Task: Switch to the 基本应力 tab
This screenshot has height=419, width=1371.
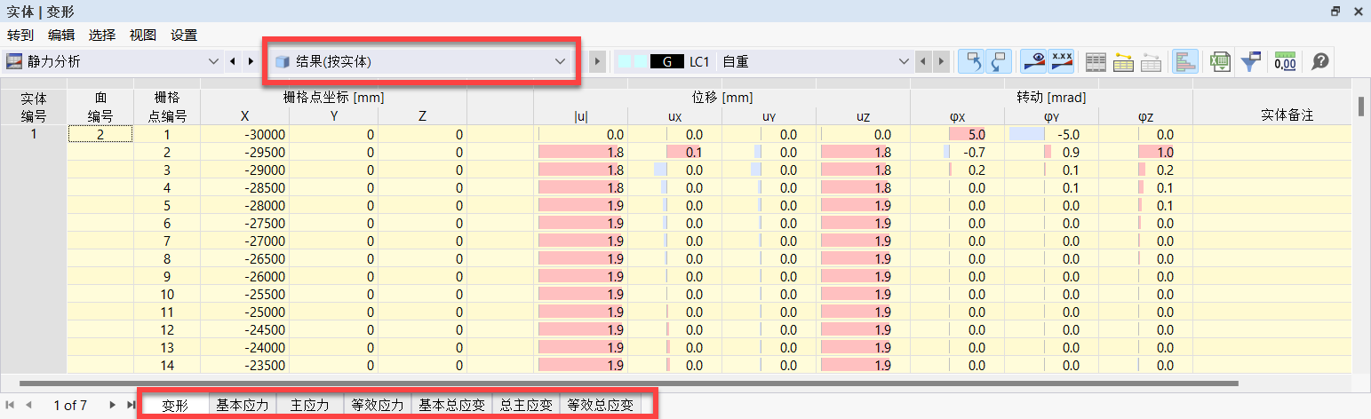Action: click(x=243, y=406)
